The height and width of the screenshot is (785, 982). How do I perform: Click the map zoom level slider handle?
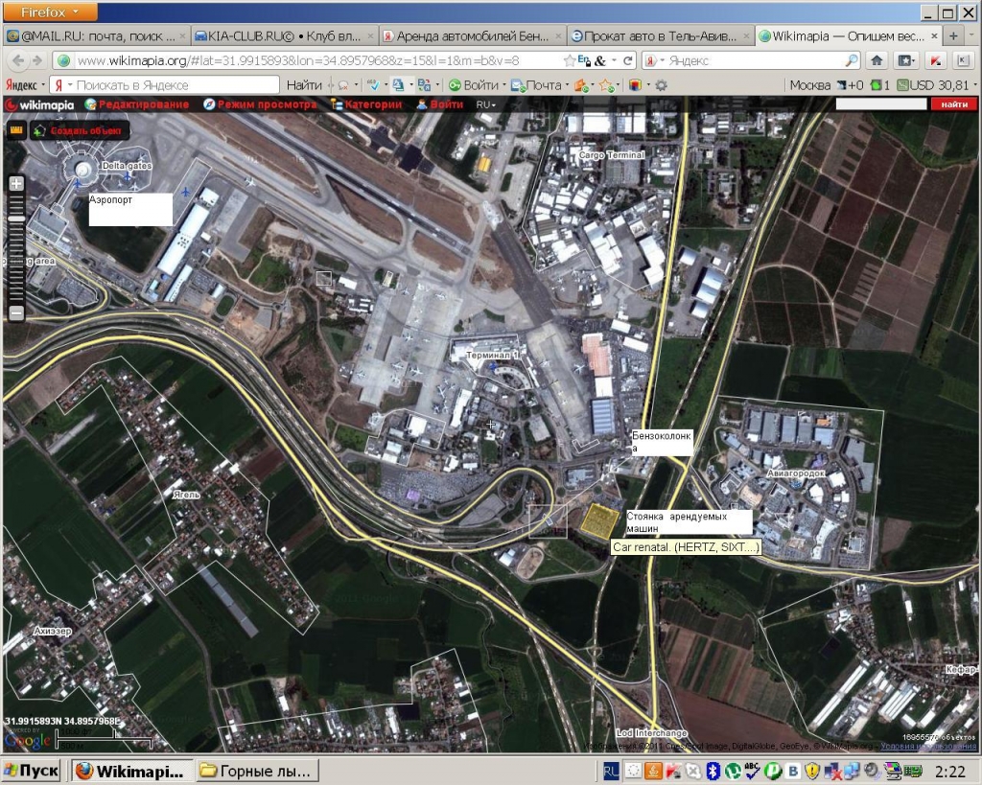16,219
